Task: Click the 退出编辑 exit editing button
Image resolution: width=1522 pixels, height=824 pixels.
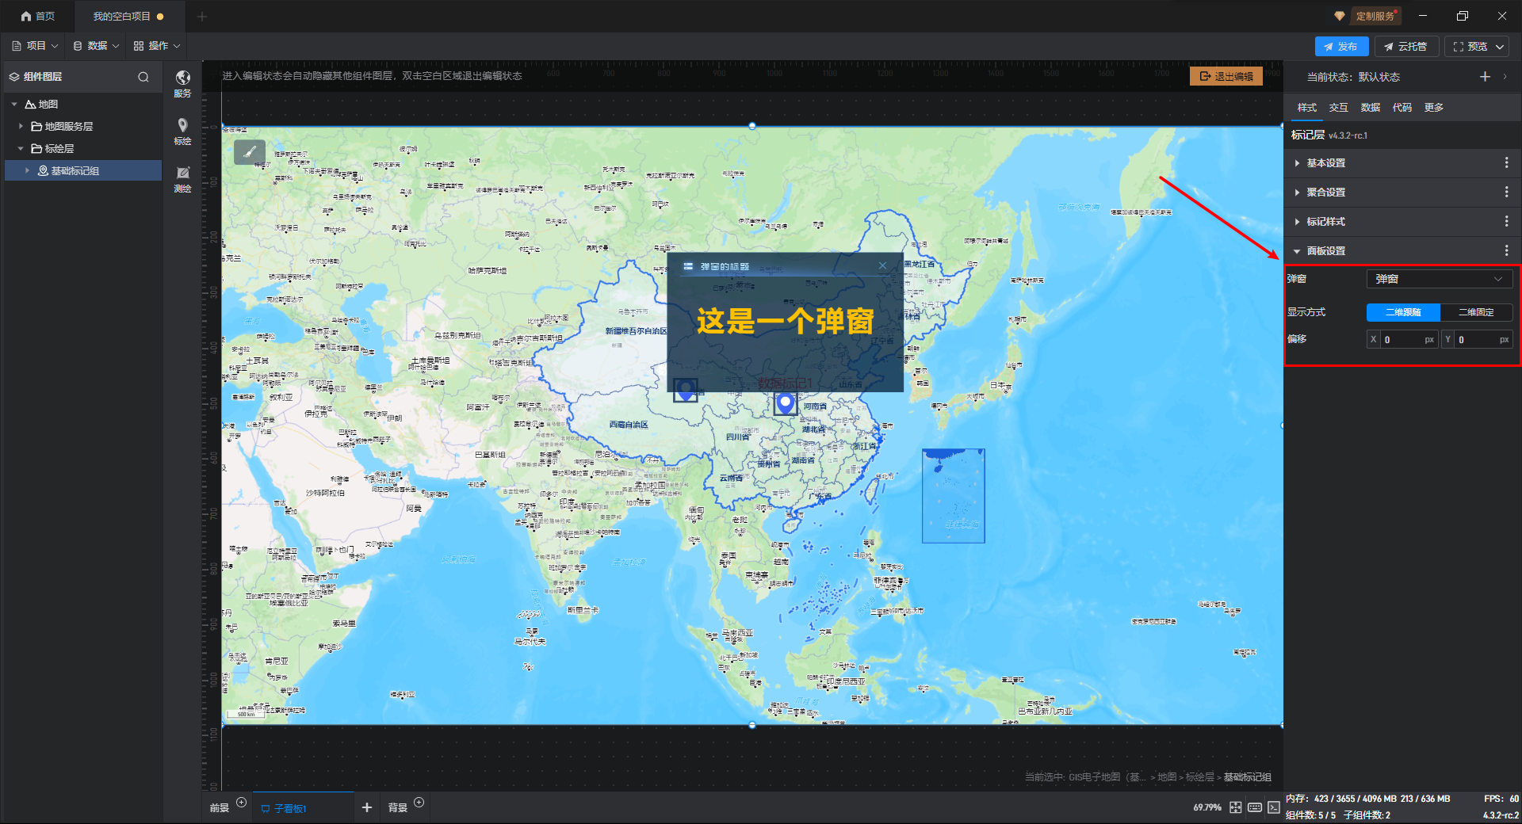Action: coord(1226,76)
